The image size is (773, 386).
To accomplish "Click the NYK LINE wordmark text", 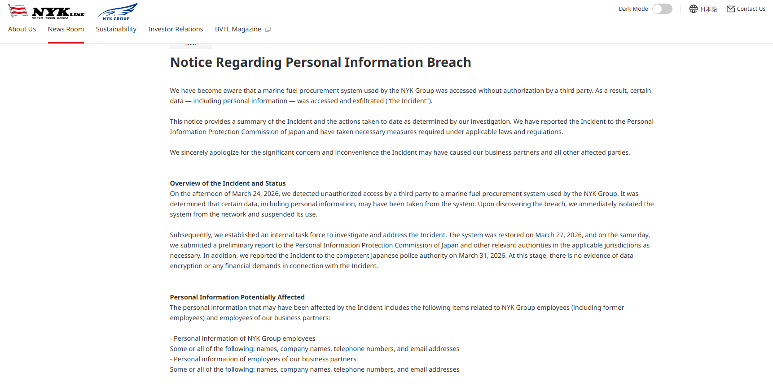I will point(58,13).
